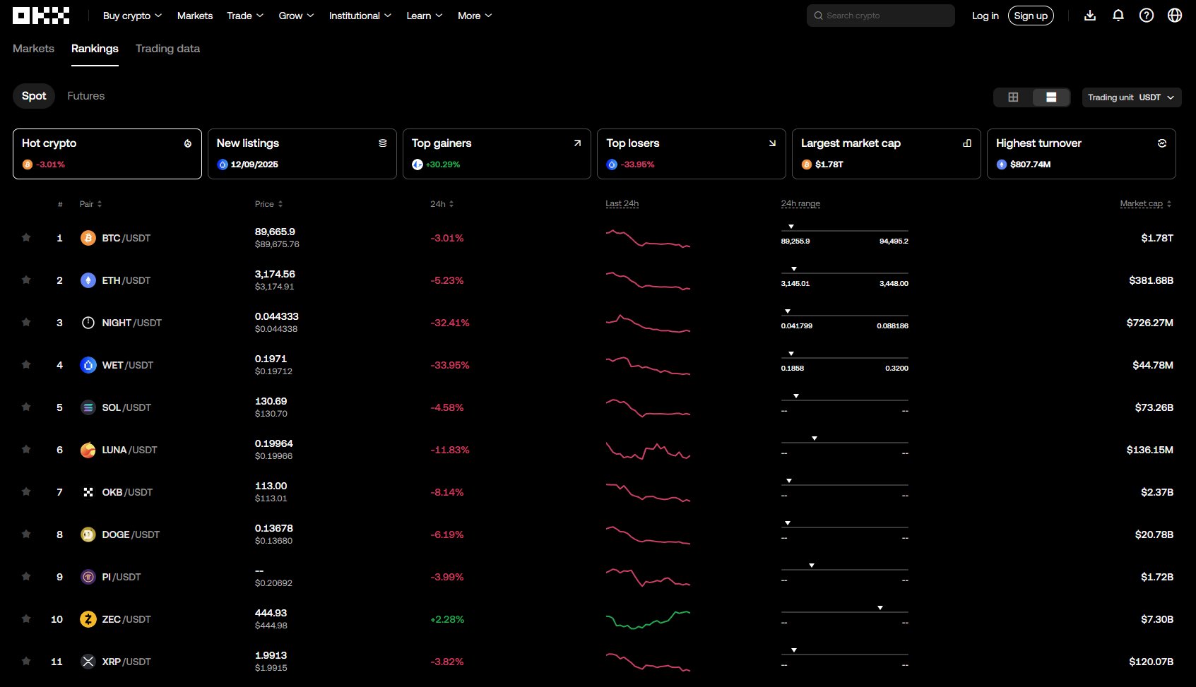Image resolution: width=1196 pixels, height=687 pixels.
Task: Expand the Buy crypto menu
Action: 132,16
